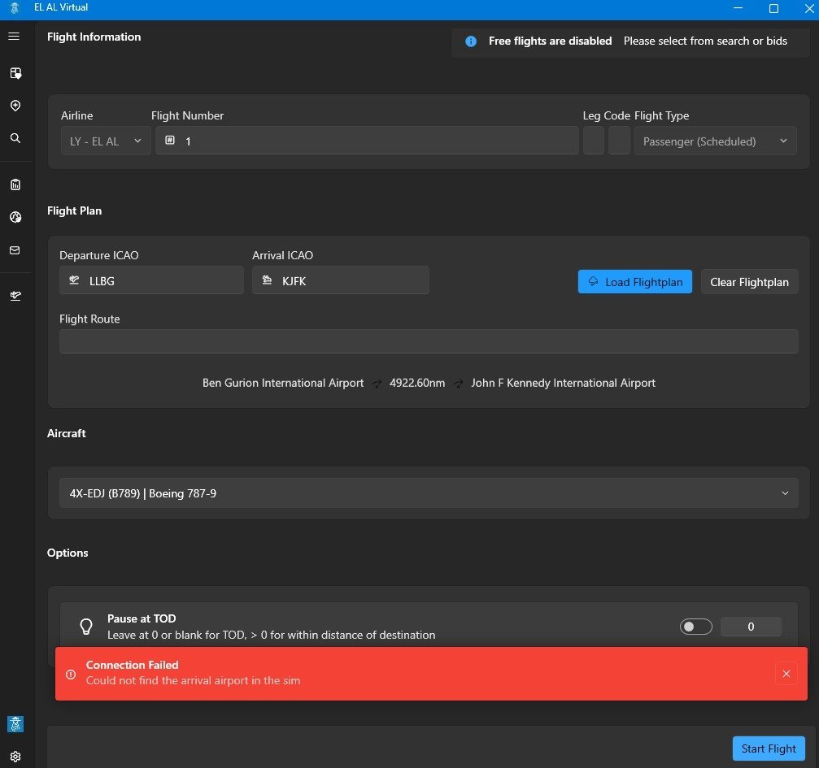Viewport: 819px width, 768px height.
Task: Click the globe icon in sidebar
Action: coord(15,218)
